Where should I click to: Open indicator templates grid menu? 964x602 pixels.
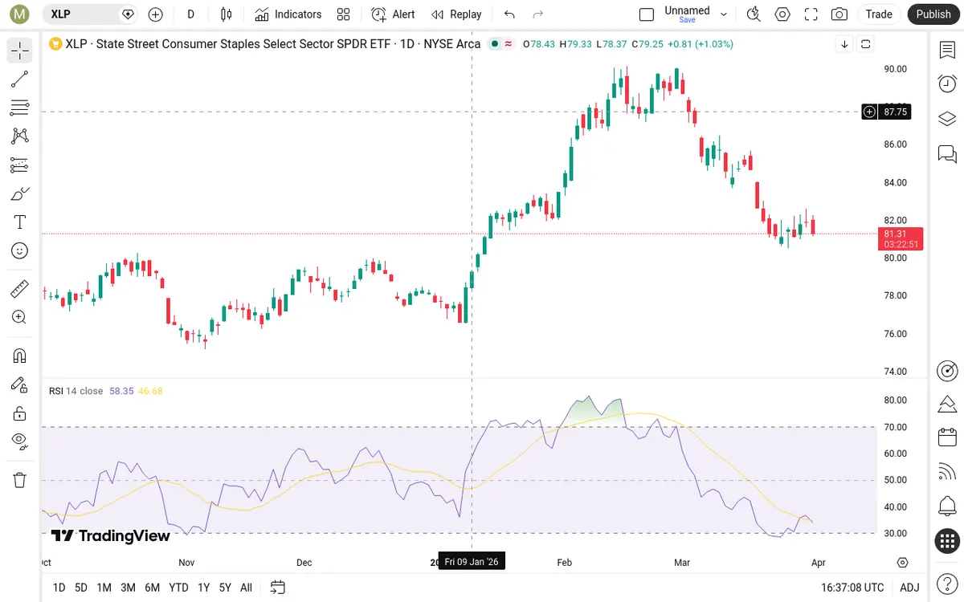click(x=344, y=14)
